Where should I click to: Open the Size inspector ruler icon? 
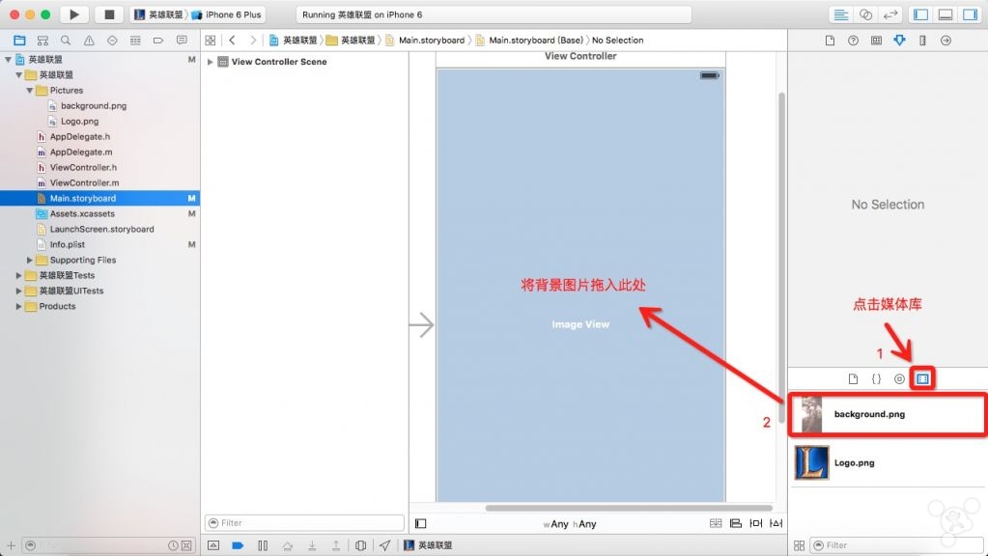[922, 41]
